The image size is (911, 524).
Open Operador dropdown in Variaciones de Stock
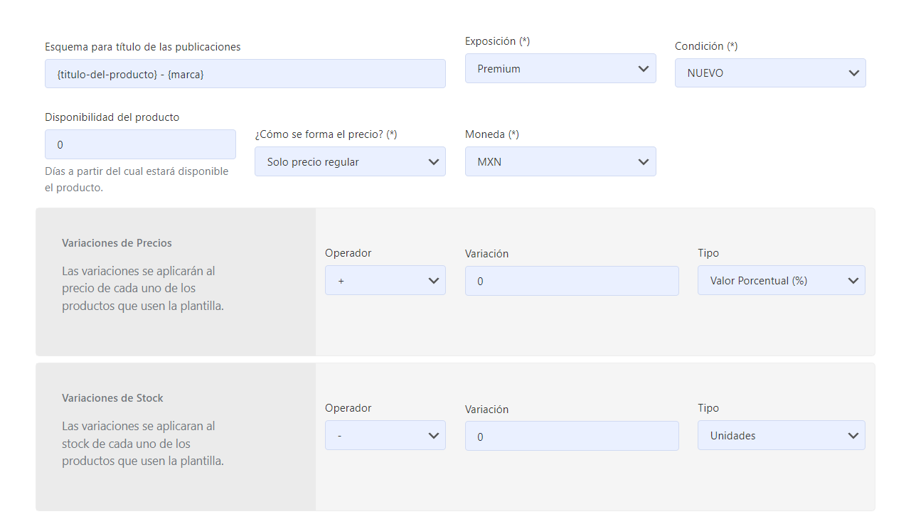[385, 436]
